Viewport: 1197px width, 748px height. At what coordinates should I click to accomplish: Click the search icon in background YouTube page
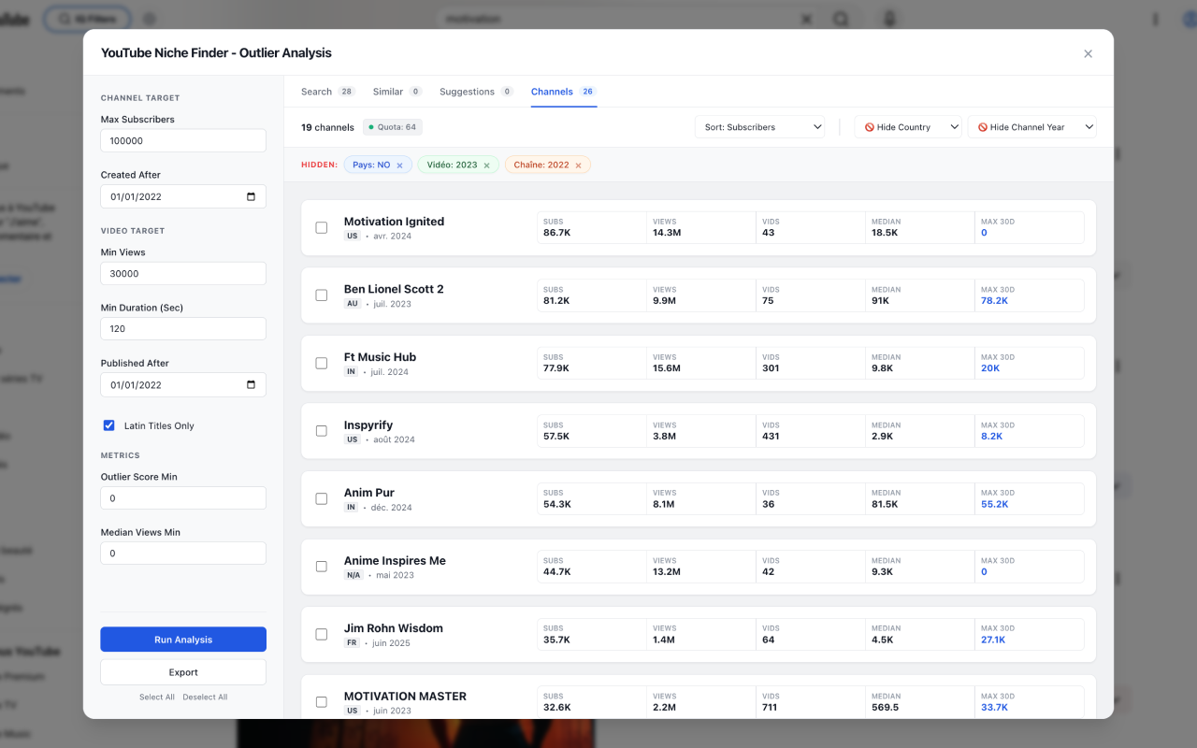(840, 19)
